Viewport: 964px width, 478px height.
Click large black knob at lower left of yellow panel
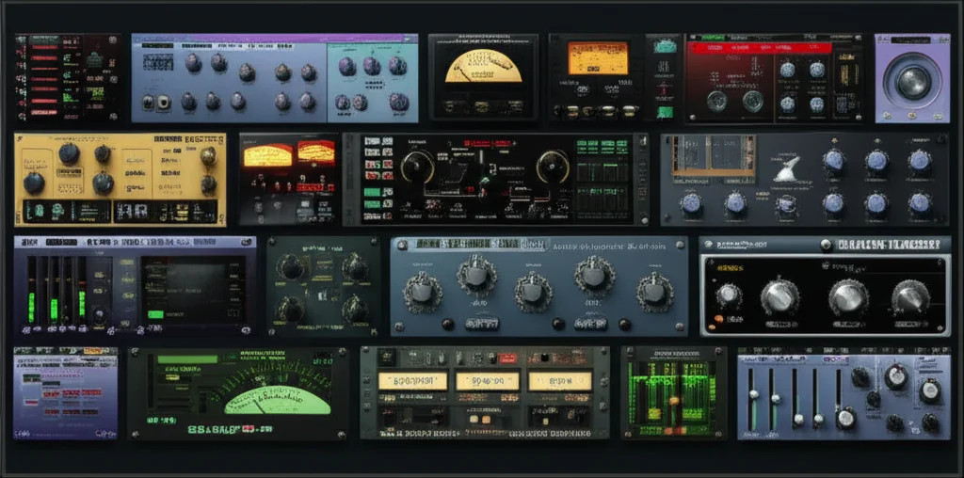[x=34, y=183]
